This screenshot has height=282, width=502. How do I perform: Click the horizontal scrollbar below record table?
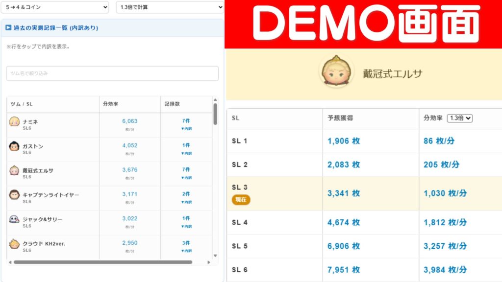click(103, 262)
